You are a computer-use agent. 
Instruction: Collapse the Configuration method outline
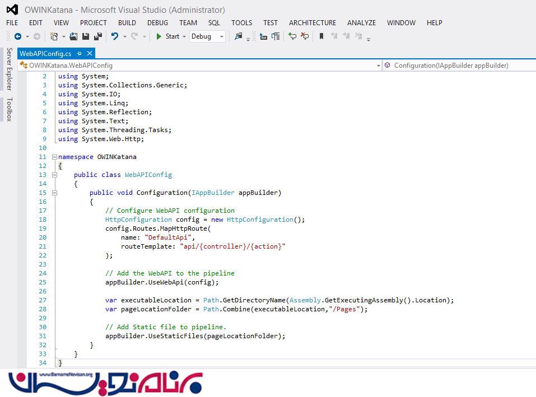click(x=54, y=193)
